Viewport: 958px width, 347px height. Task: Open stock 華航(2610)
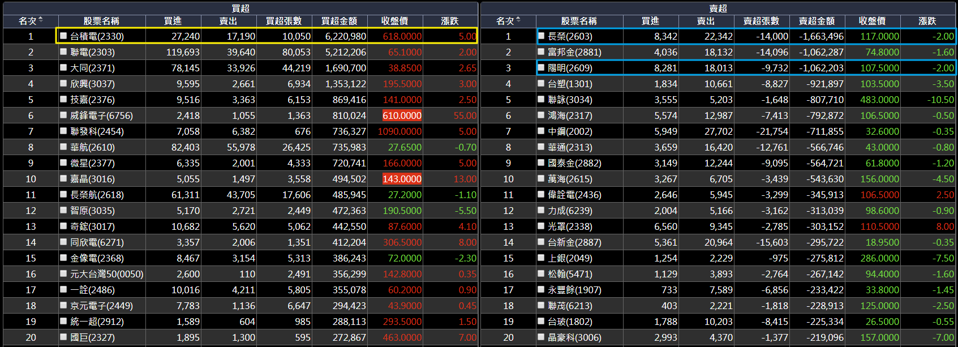tap(92, 147)
